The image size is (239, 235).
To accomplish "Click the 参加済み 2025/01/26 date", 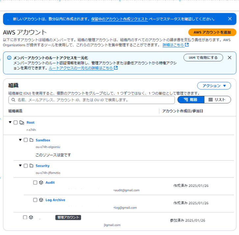I will 188,221.
